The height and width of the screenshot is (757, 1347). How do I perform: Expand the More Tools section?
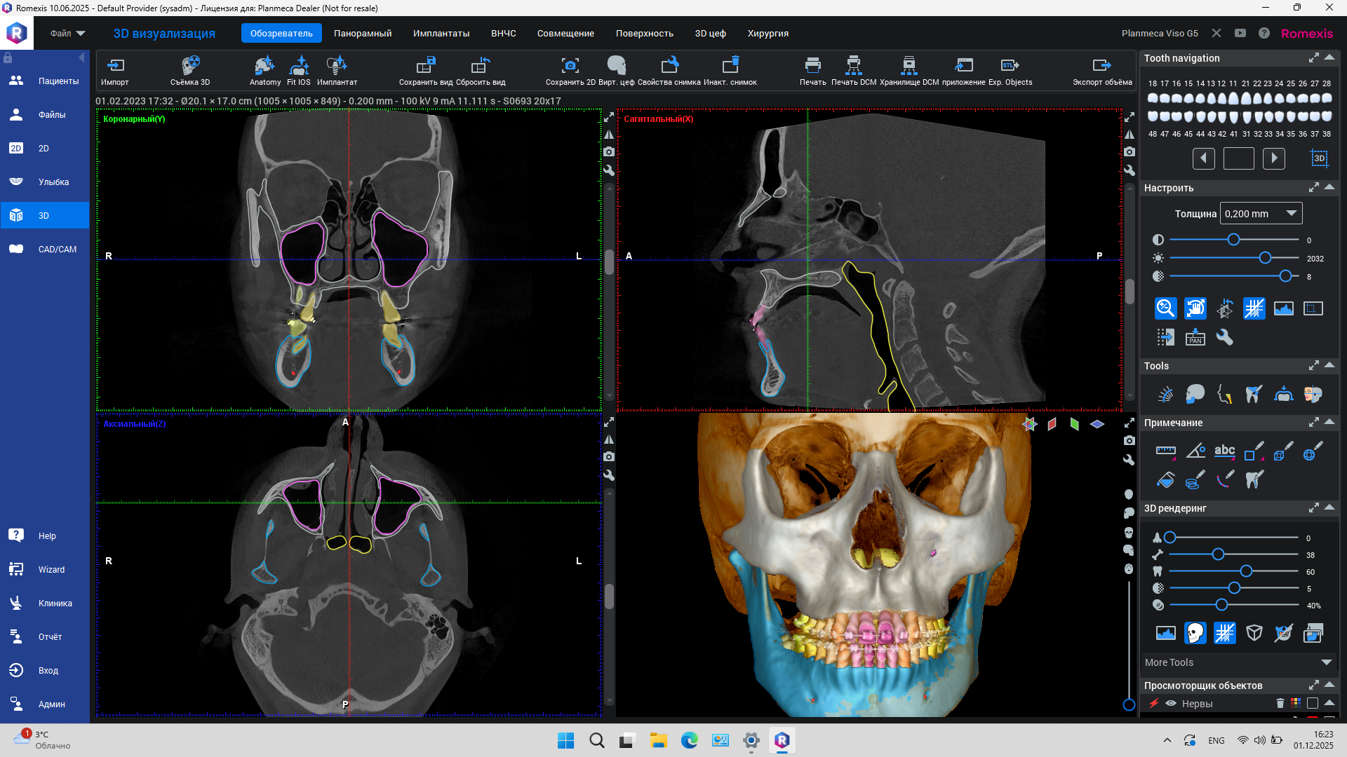tap(1326, 662)
